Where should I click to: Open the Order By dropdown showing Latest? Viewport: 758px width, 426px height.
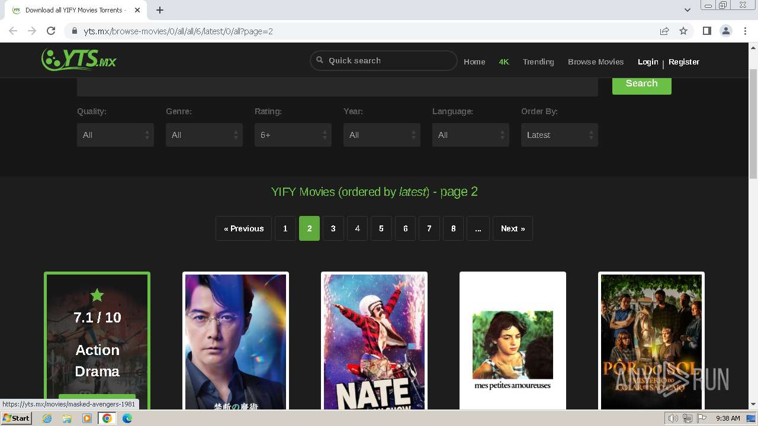pos(560,135)
